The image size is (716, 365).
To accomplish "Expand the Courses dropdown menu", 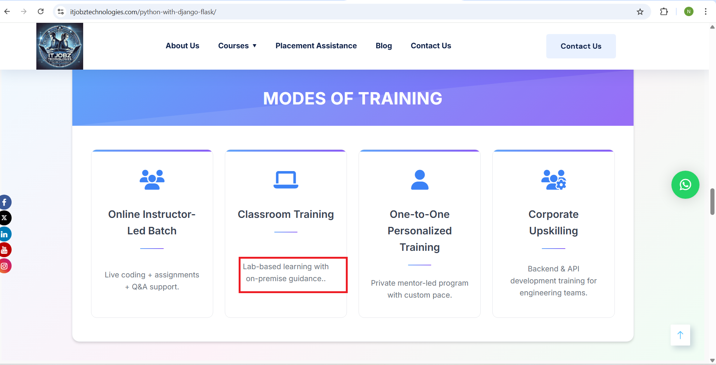I will tap(237, 46).
